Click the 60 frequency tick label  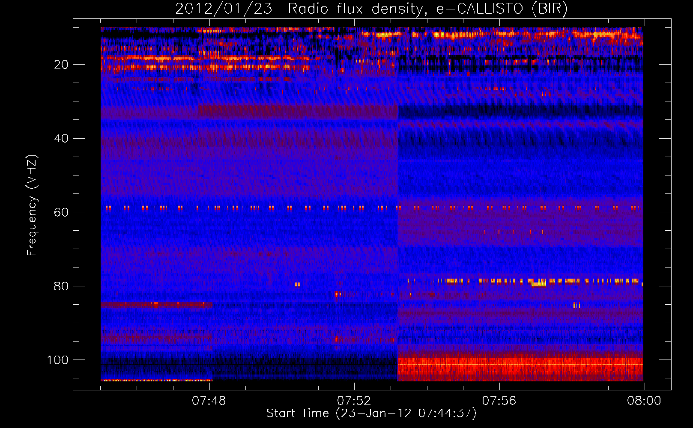click(x=61, y=212)
